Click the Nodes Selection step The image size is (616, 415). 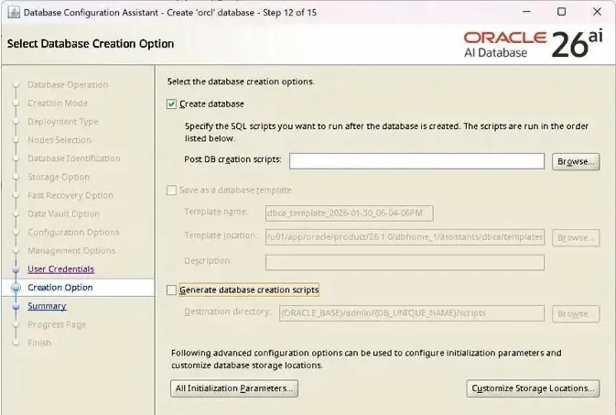click(x=59, y=140)
